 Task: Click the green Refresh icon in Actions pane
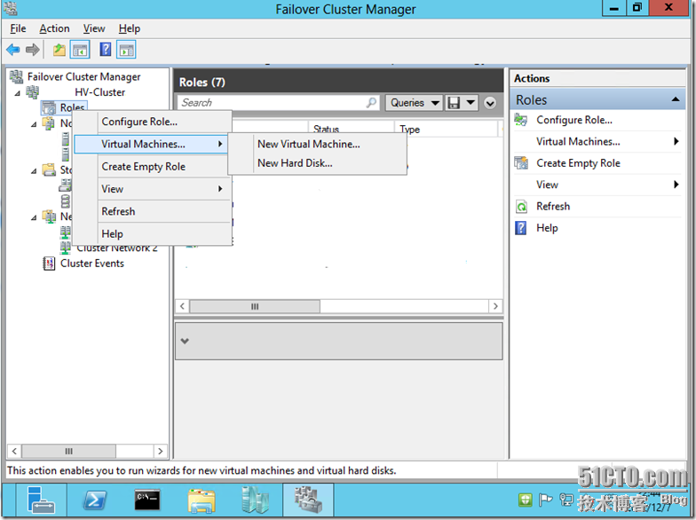coord(521,206)
